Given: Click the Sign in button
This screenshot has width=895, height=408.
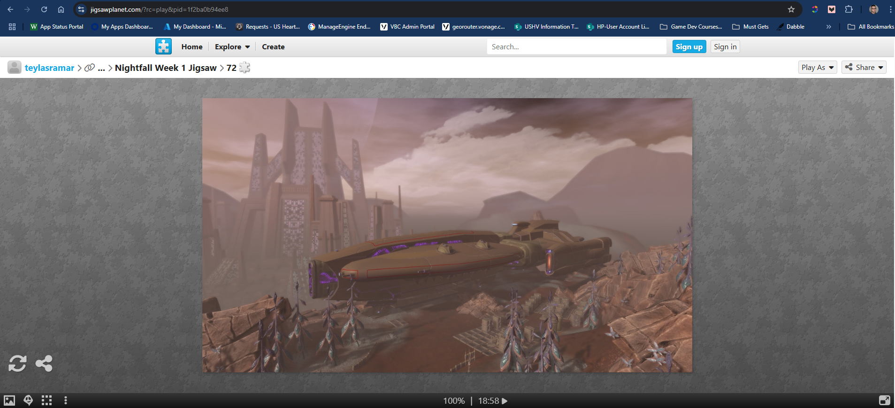Looking at the screenshot, I should click(725, 46).
